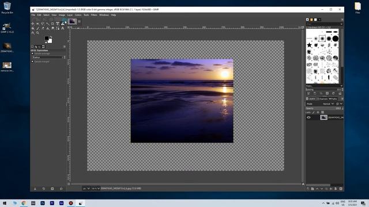Screen dimensions: 369x207
Task: Switch to the Channels tab
Action: coord(323,99)
